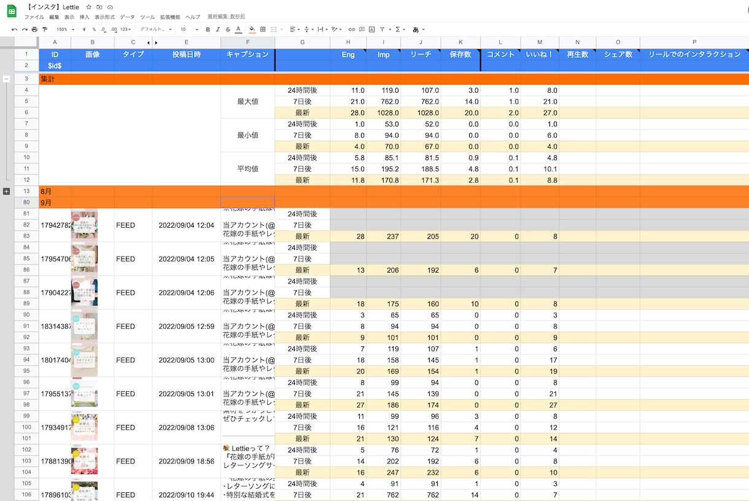
Task: Open the vertical align options
Action: click(308, 29)
